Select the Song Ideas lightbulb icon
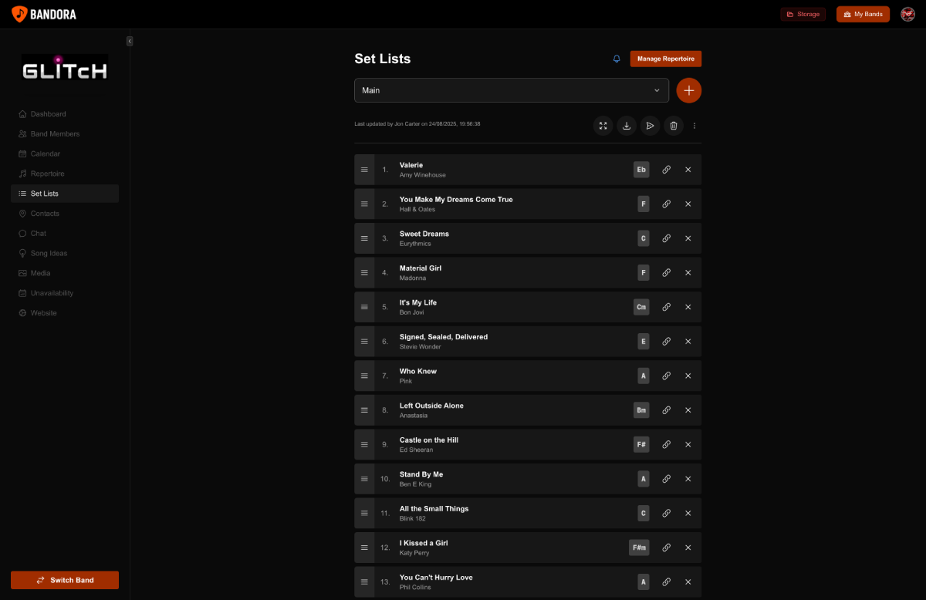Screen dimensions: 926x600 pos(23,253)
